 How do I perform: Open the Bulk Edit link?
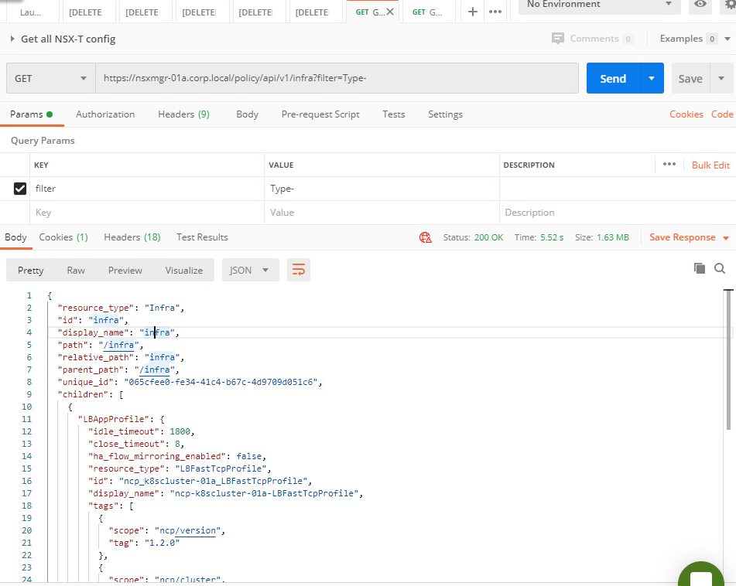point(710,165)
